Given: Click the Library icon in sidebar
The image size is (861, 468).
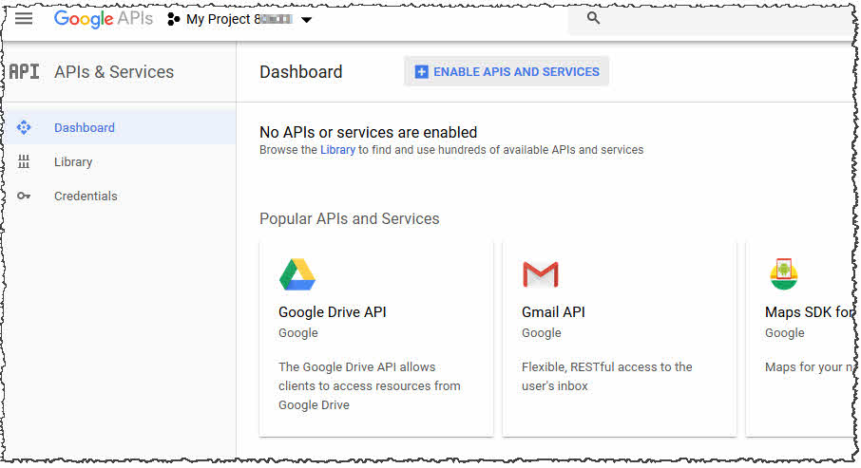Looking at the screenshot, I should point(25,162).
